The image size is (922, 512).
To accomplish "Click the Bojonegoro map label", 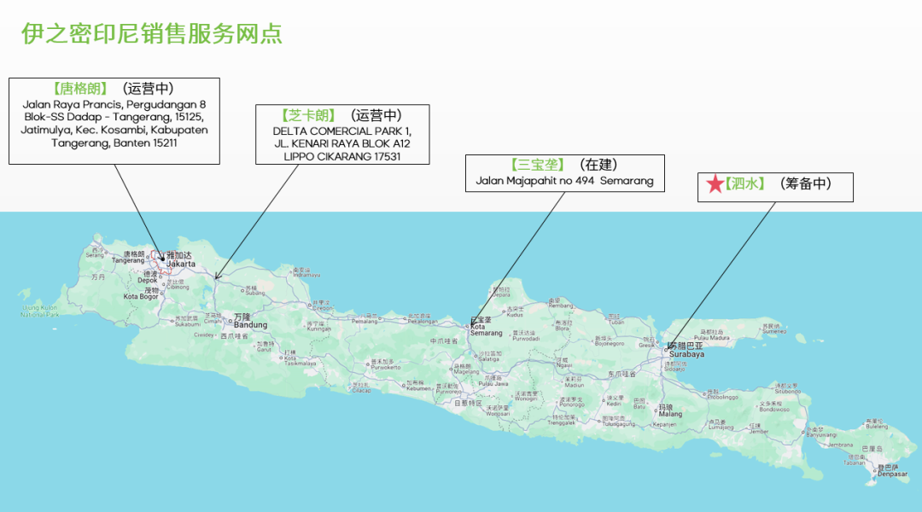I will (610, 343).
